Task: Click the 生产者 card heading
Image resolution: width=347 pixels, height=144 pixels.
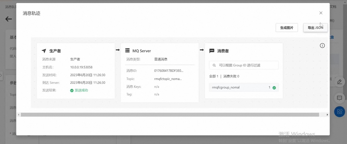Action: pyautogui.click(x=55, y=51)
